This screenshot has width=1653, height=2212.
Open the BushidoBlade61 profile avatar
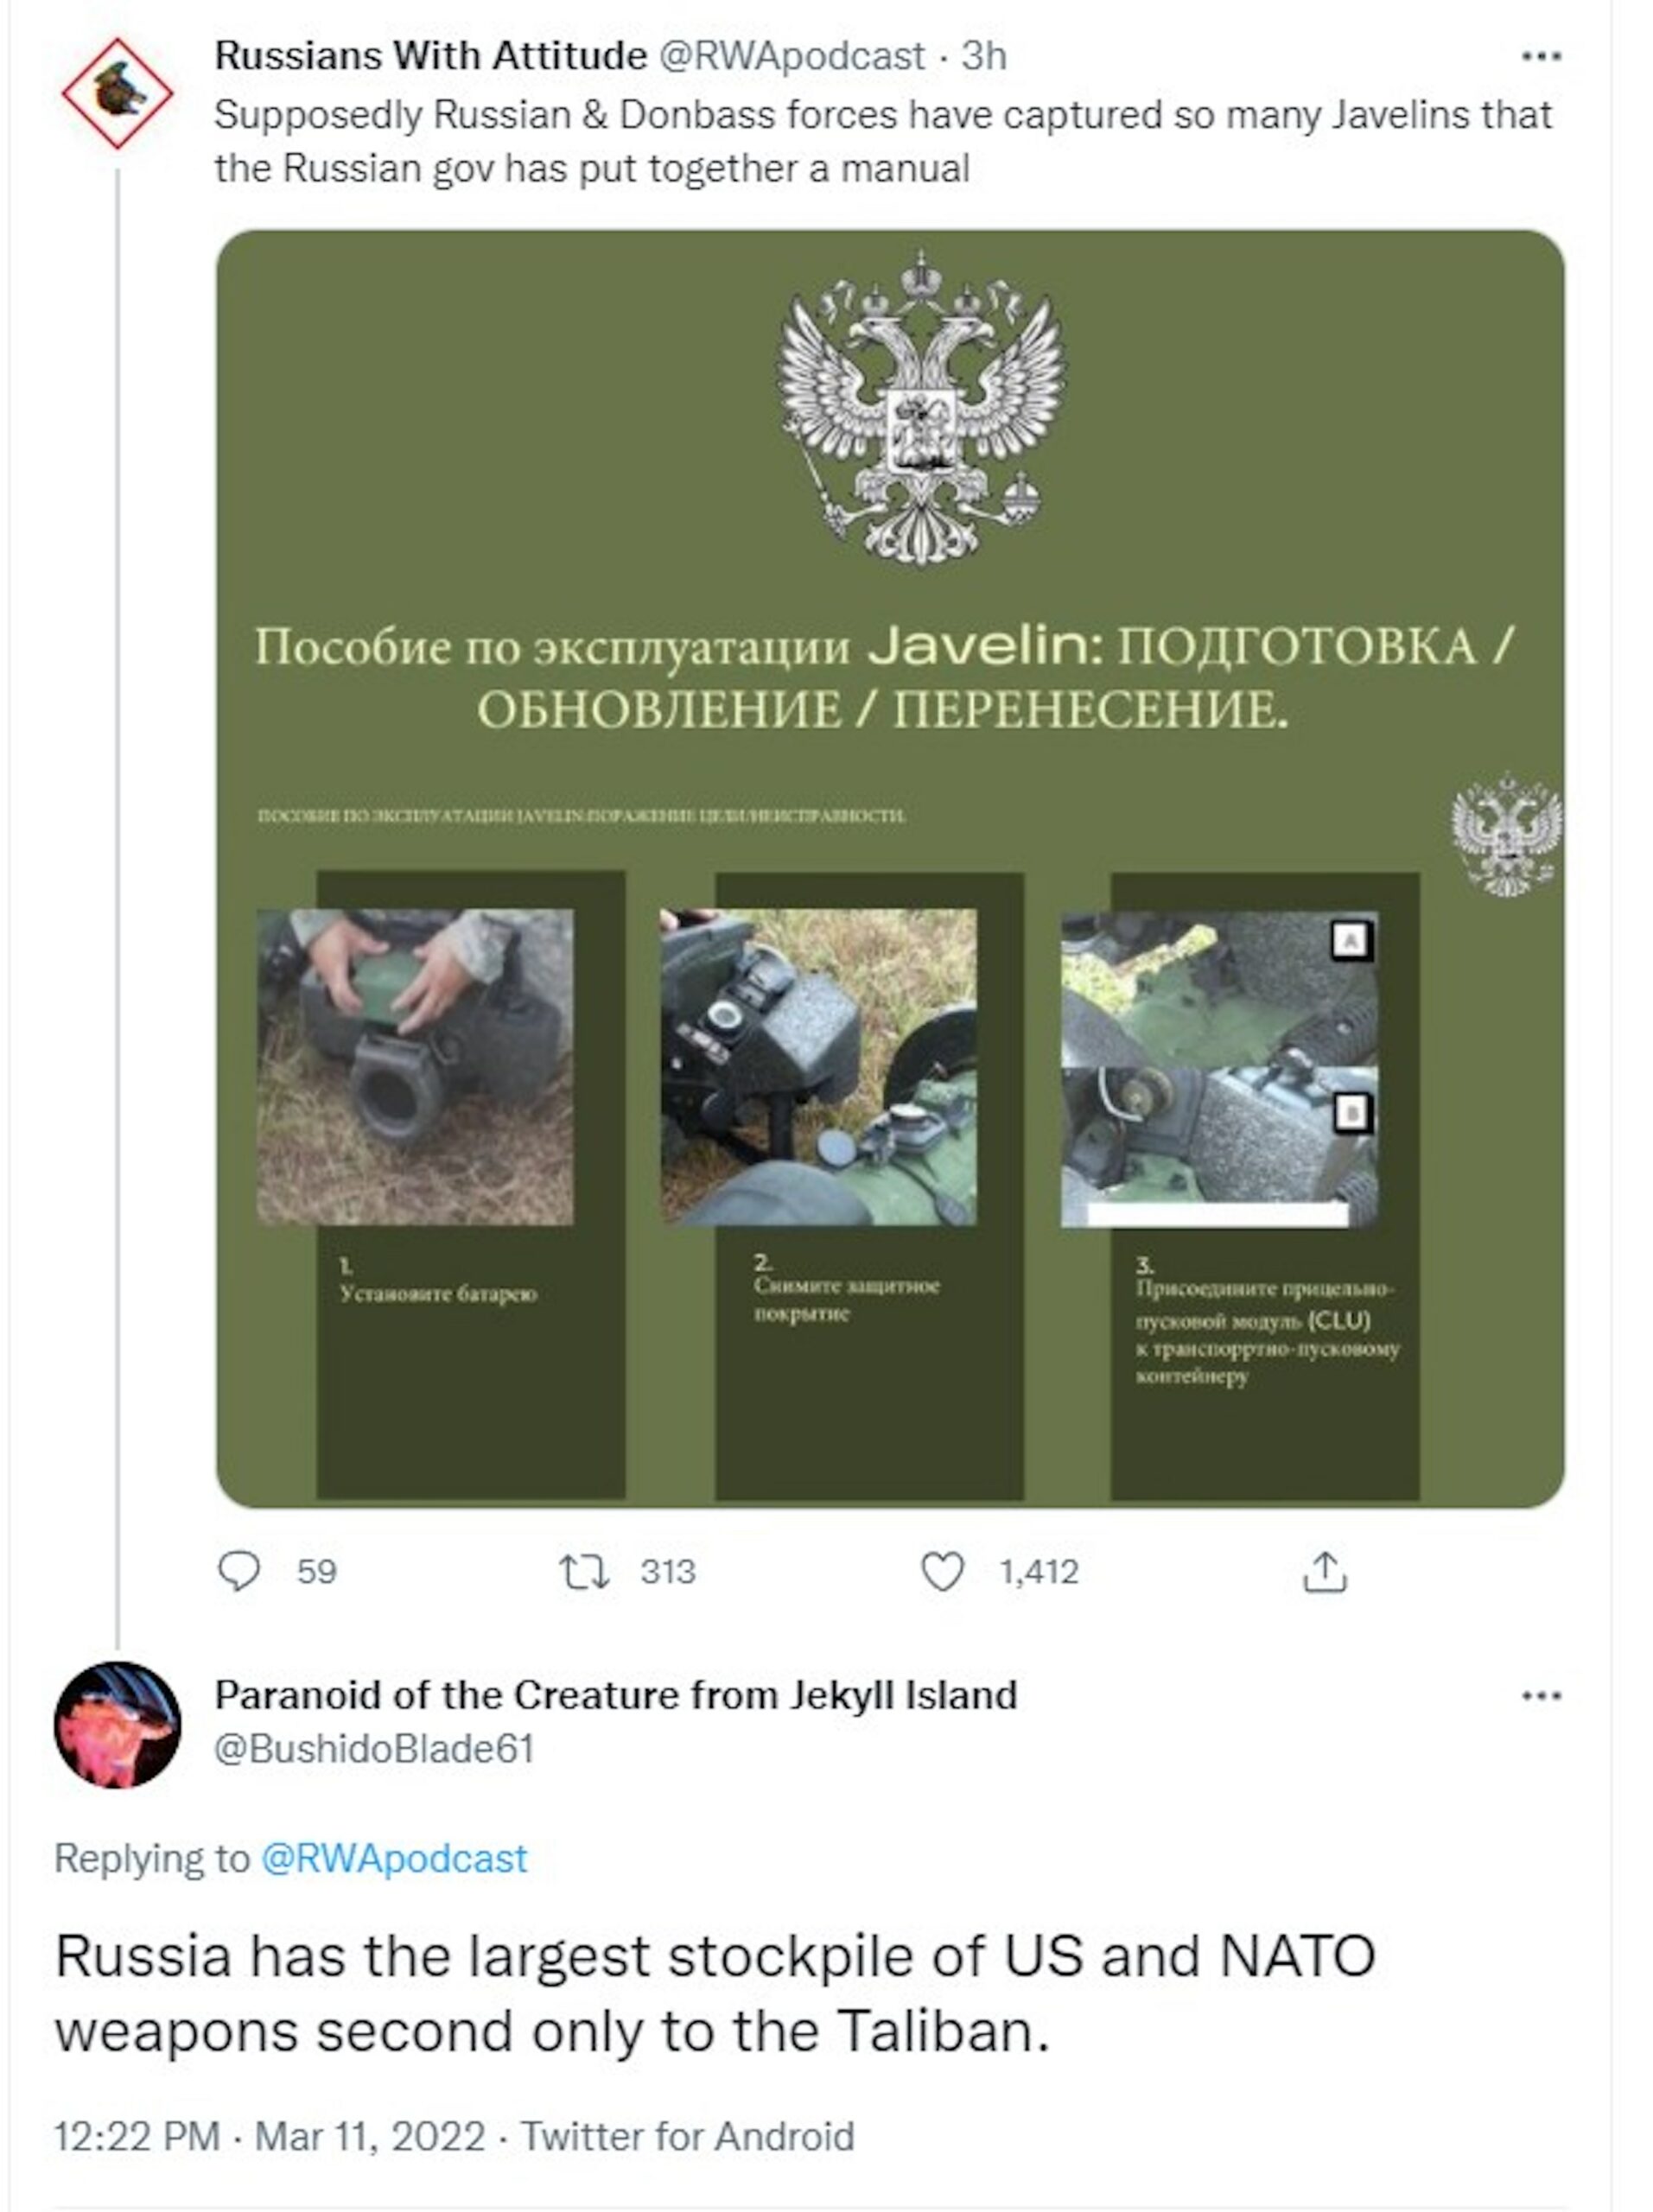117,1725
